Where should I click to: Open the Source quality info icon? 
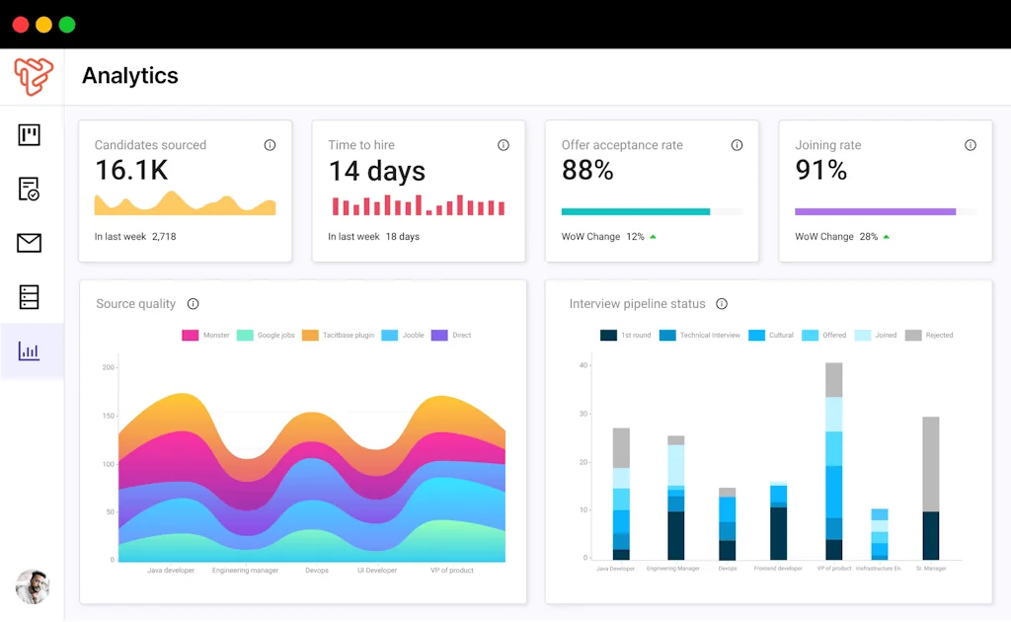[192, 304]
